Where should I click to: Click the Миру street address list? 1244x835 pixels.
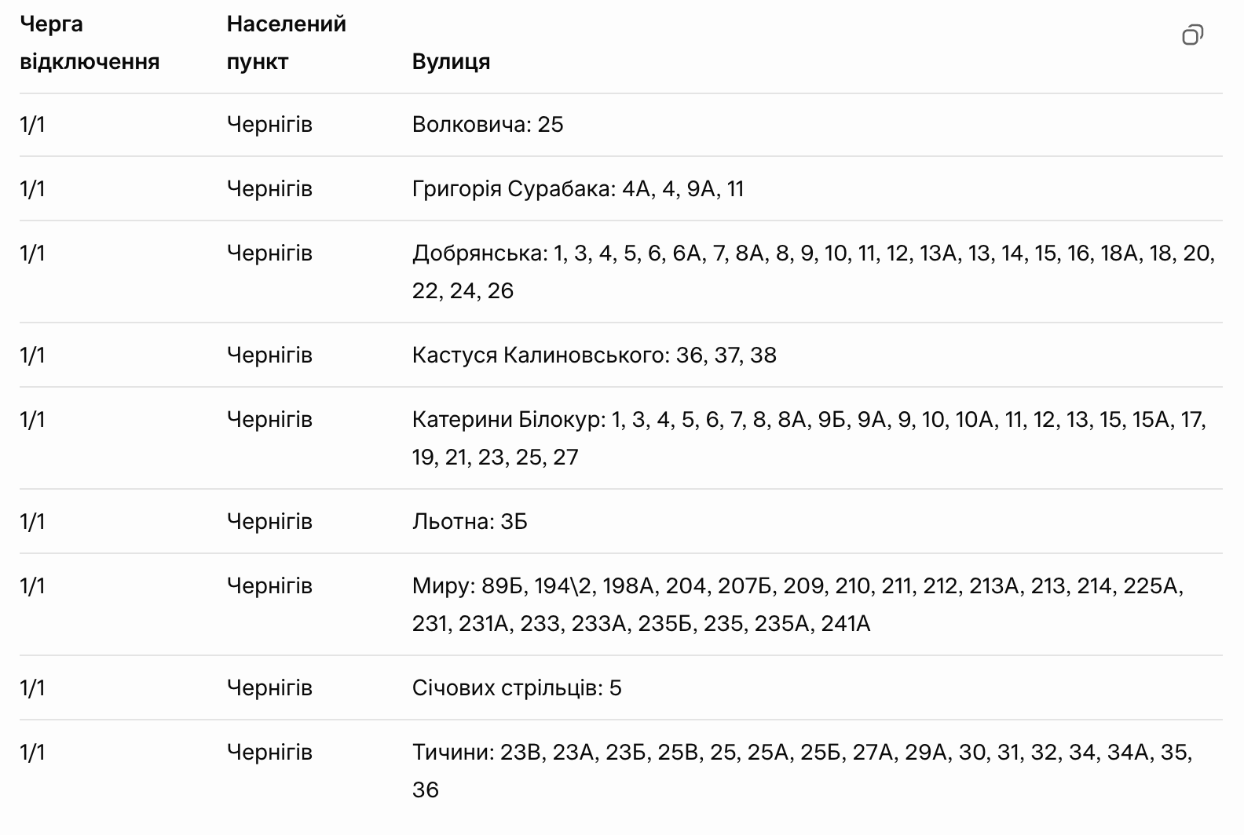click(x=797, y=604)
